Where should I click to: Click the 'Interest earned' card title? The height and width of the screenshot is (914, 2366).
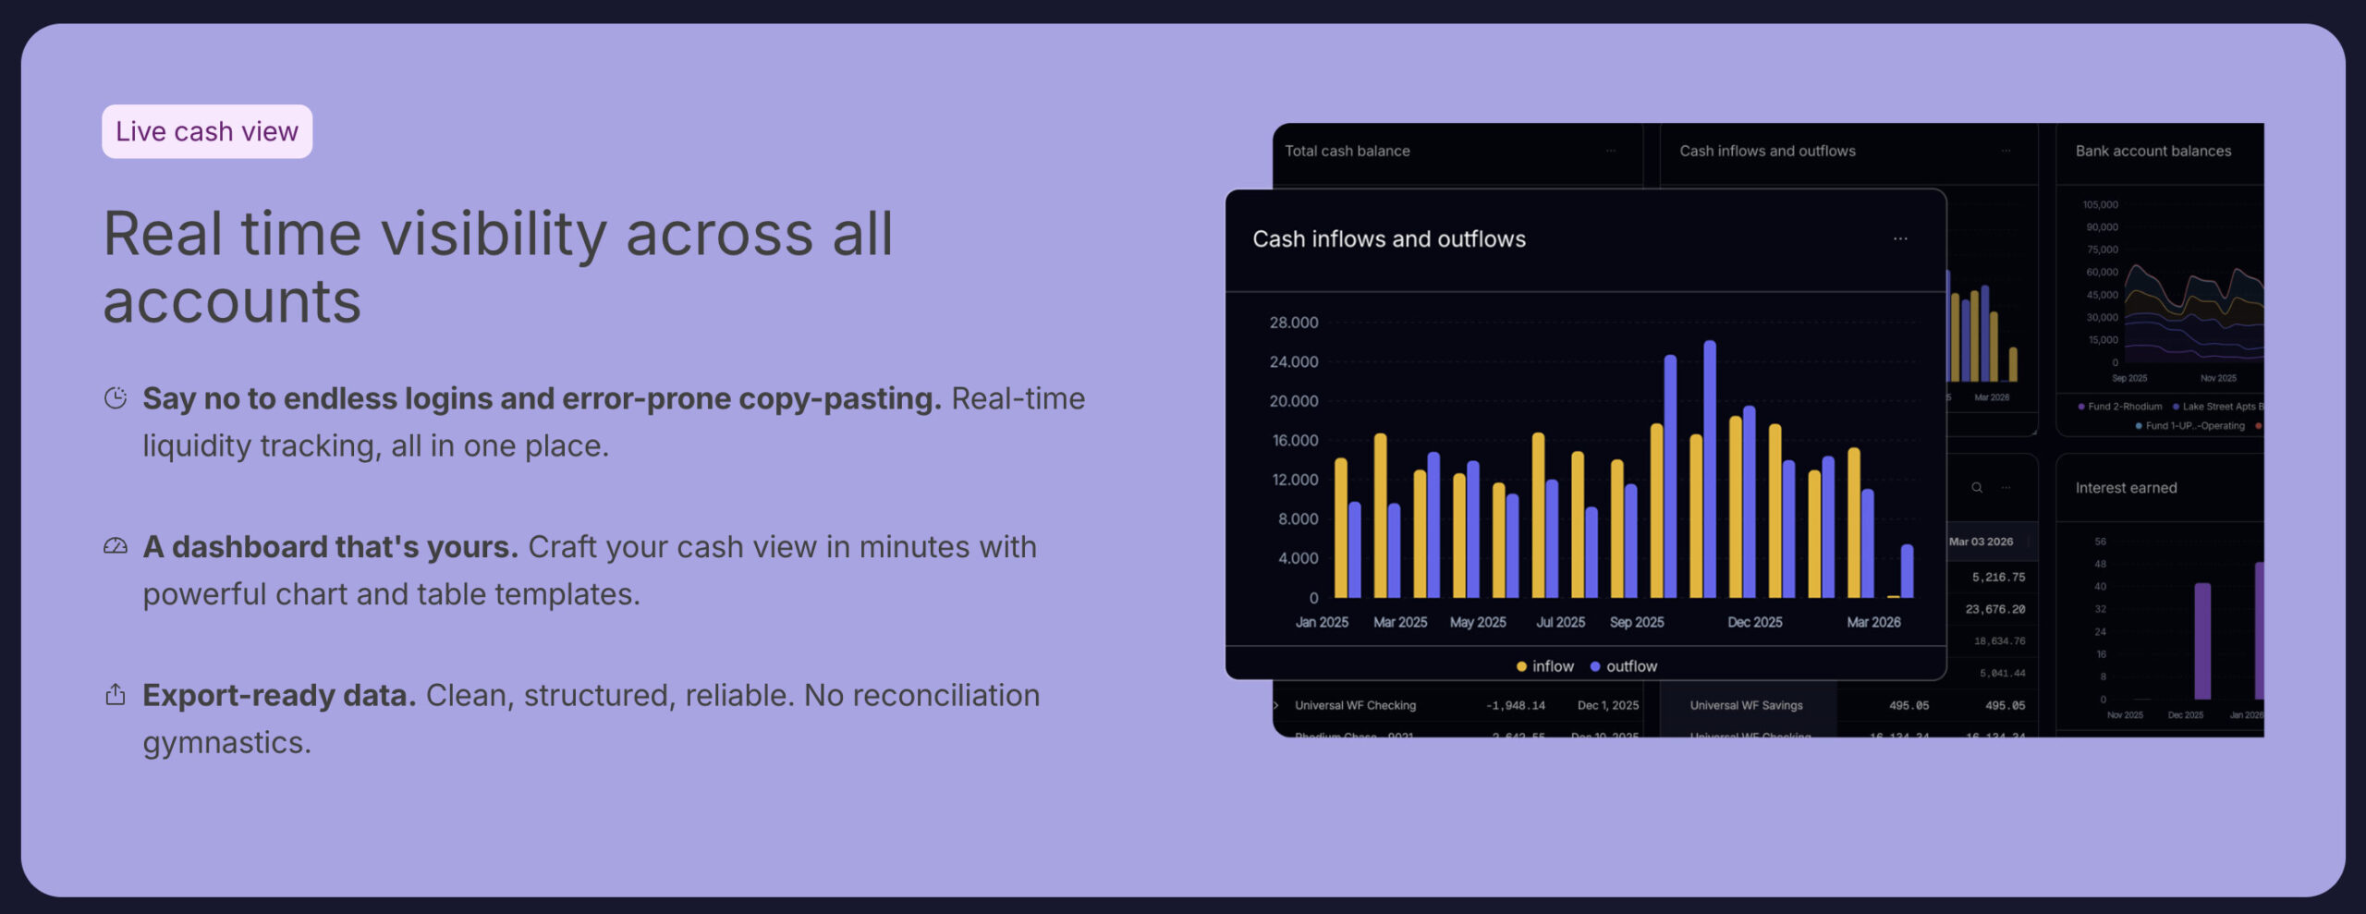click(2126, 488)
